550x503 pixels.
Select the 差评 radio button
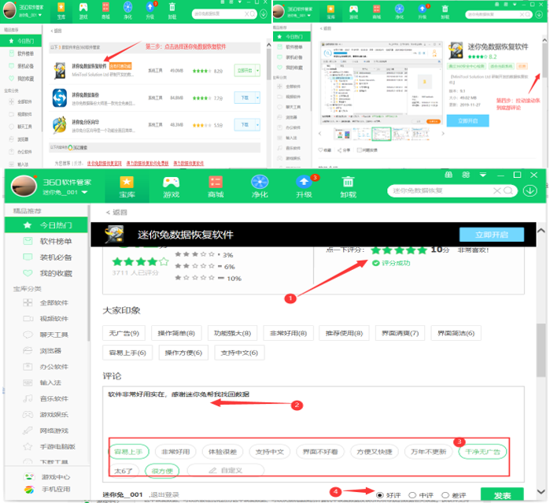tap(445, 495)
